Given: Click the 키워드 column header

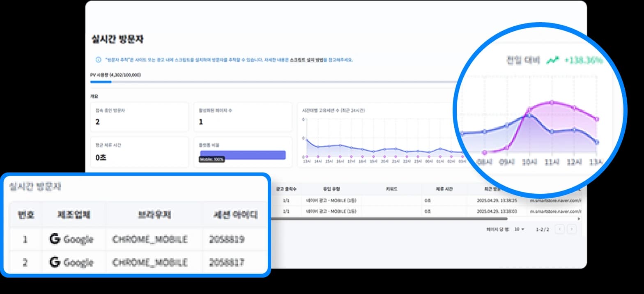Looking at the screenshot, I should [x=391, y=189].
